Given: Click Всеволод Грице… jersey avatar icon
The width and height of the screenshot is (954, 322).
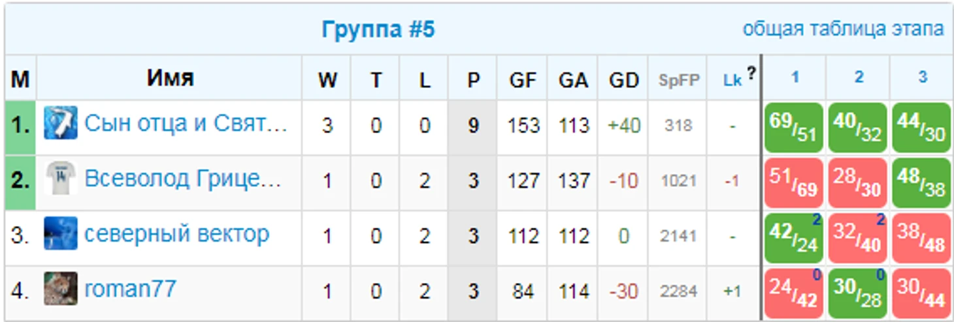Looking at the screenshot, I should coord(61,179).
